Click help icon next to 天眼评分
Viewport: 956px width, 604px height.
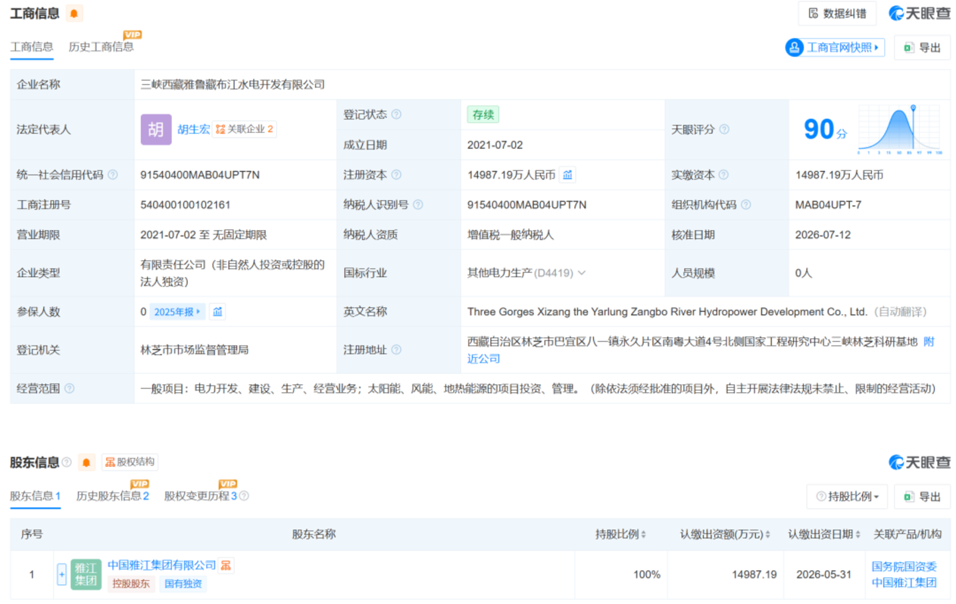click(724, 130)
